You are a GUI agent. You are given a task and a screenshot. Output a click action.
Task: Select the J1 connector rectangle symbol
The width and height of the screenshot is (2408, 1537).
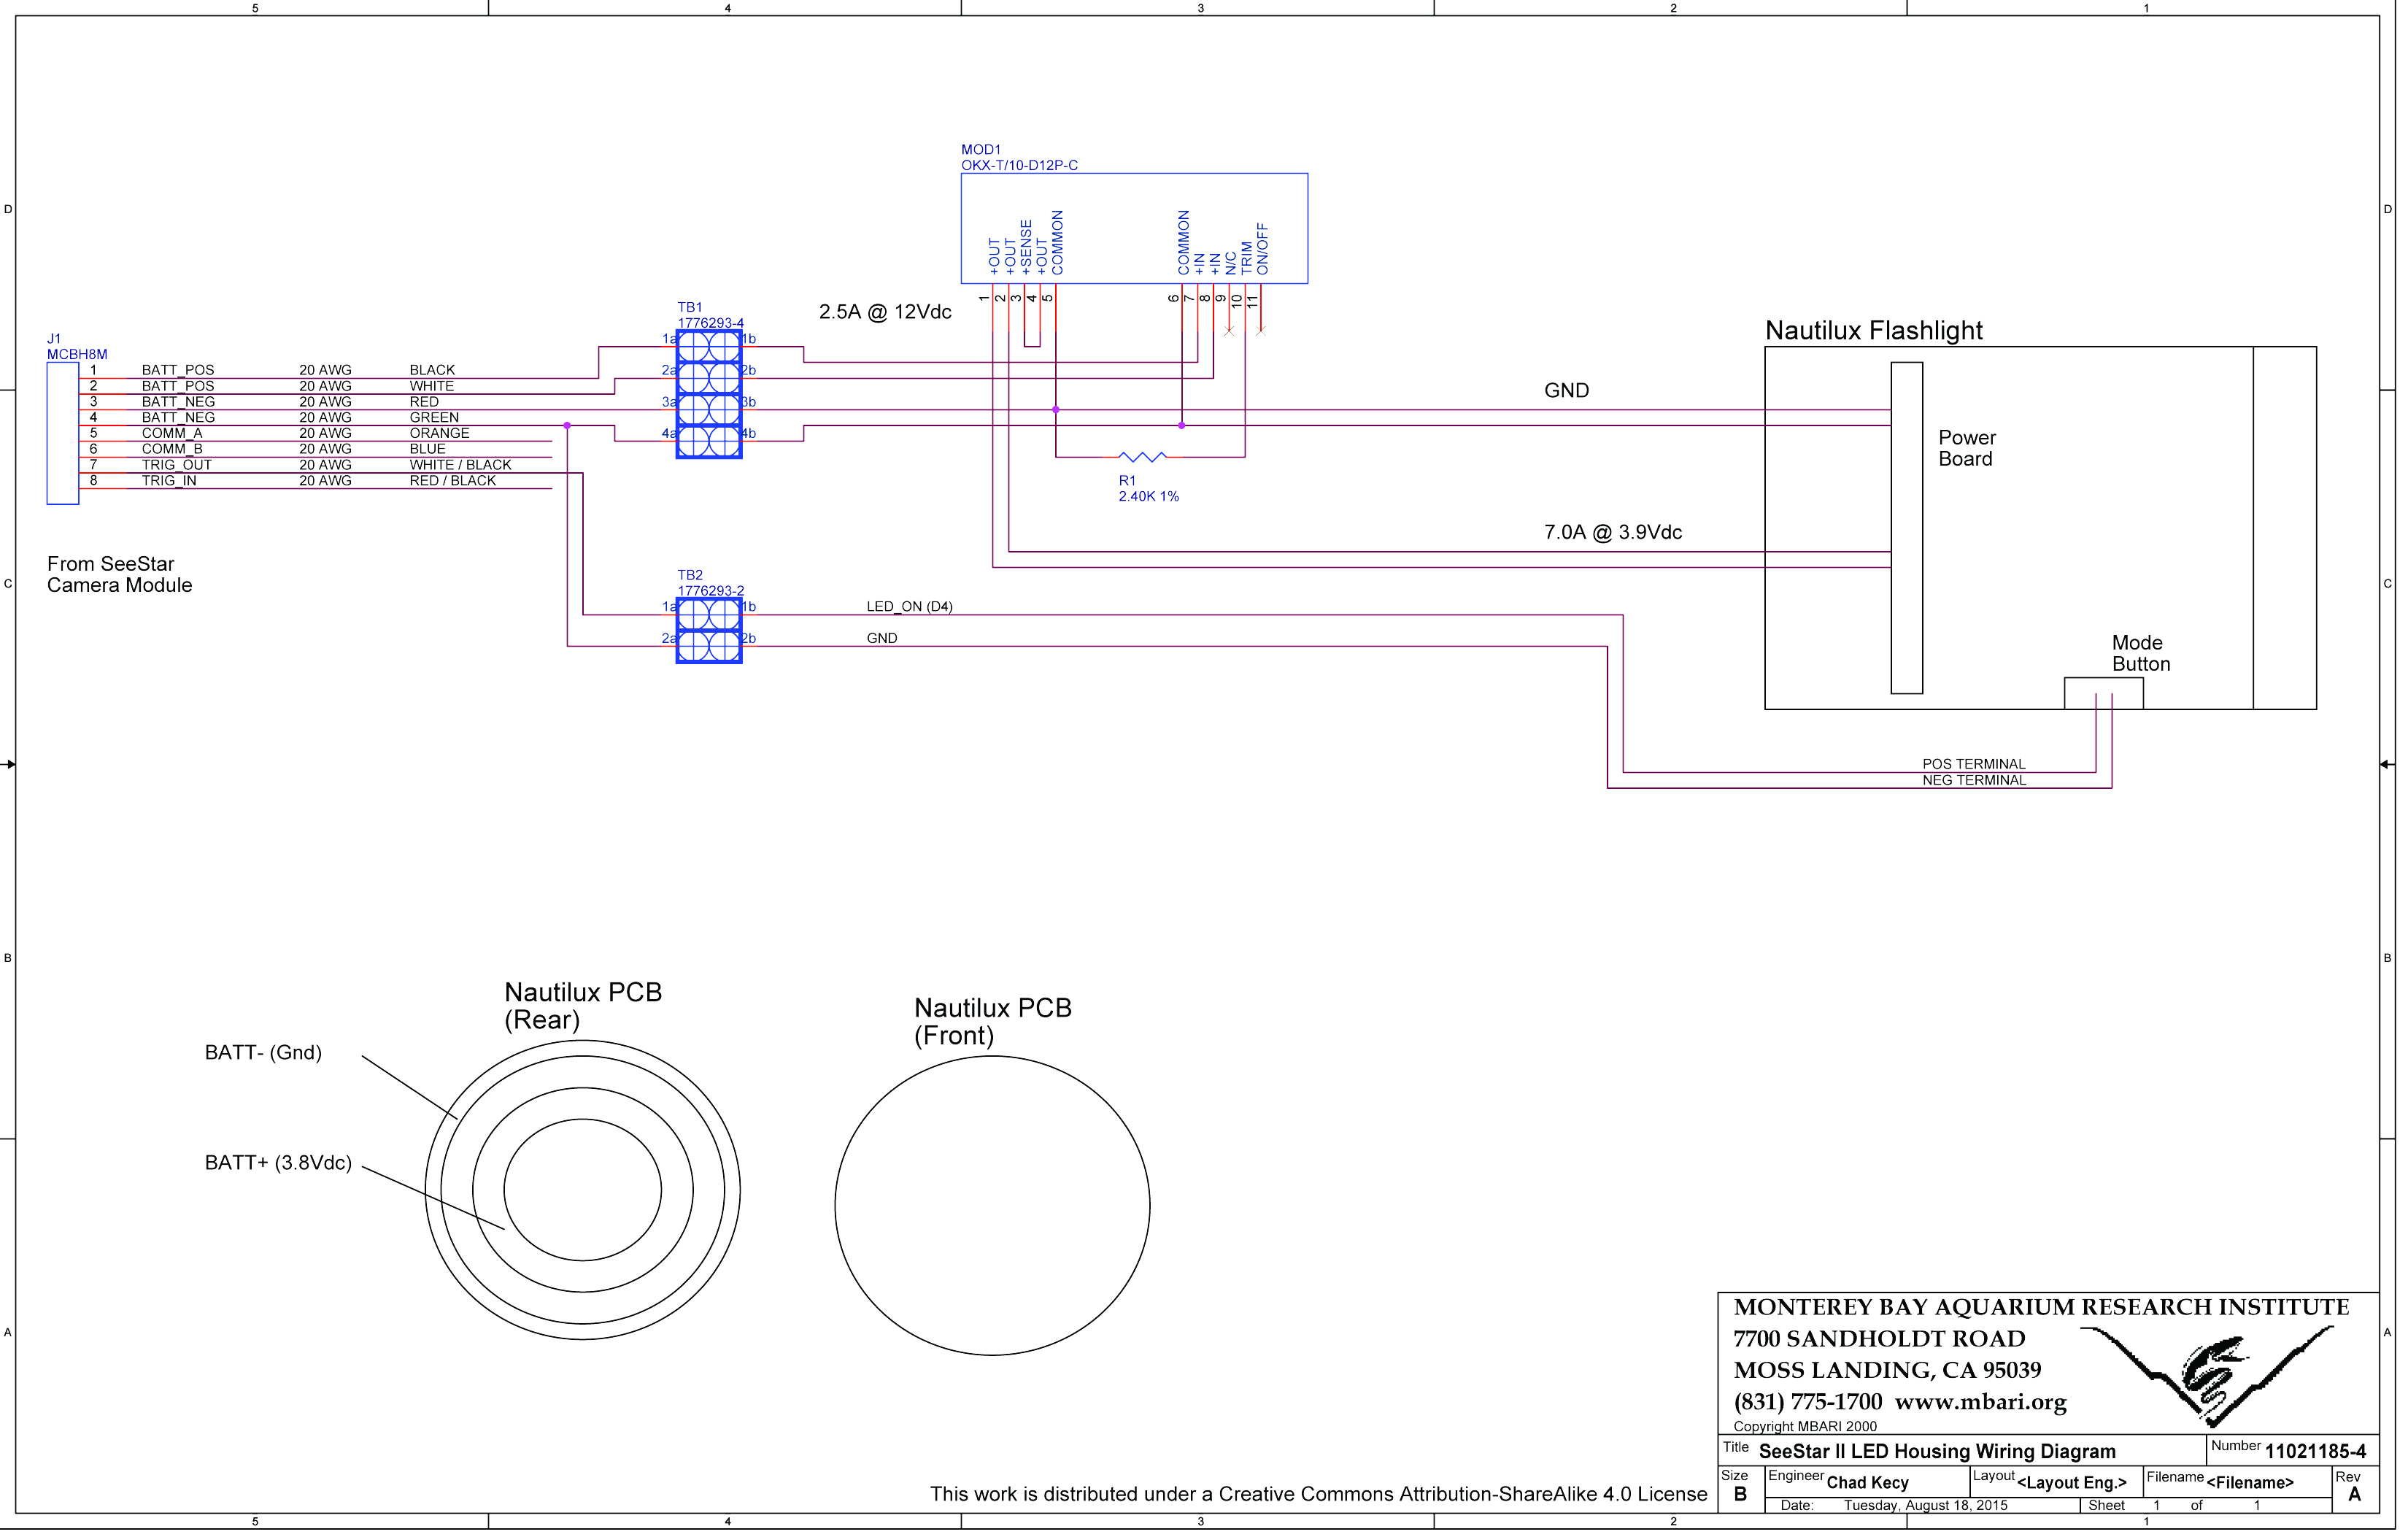(63, 433)
